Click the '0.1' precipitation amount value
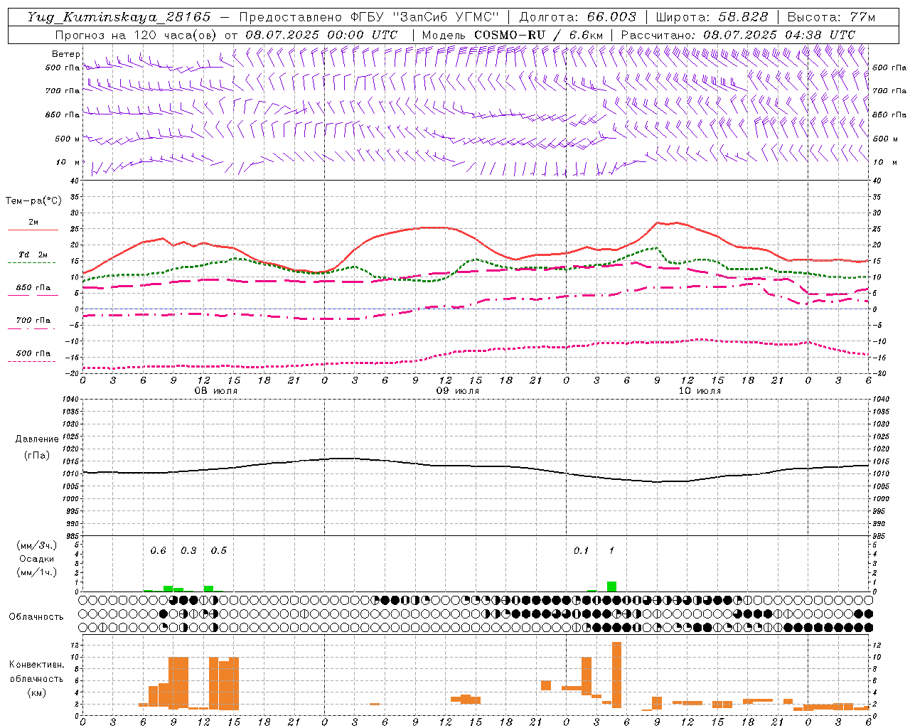The height and width of the screenshot is (728, 910). (x=582, y=550)
